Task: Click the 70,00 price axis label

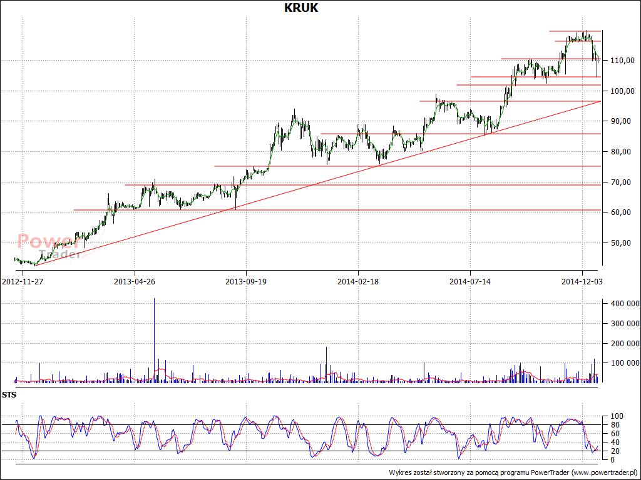Action: point(622,182)
